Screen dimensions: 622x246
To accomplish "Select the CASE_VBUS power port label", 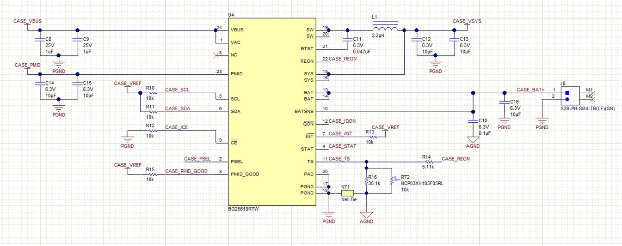I will pyautogui.click(x=29, y=21).
